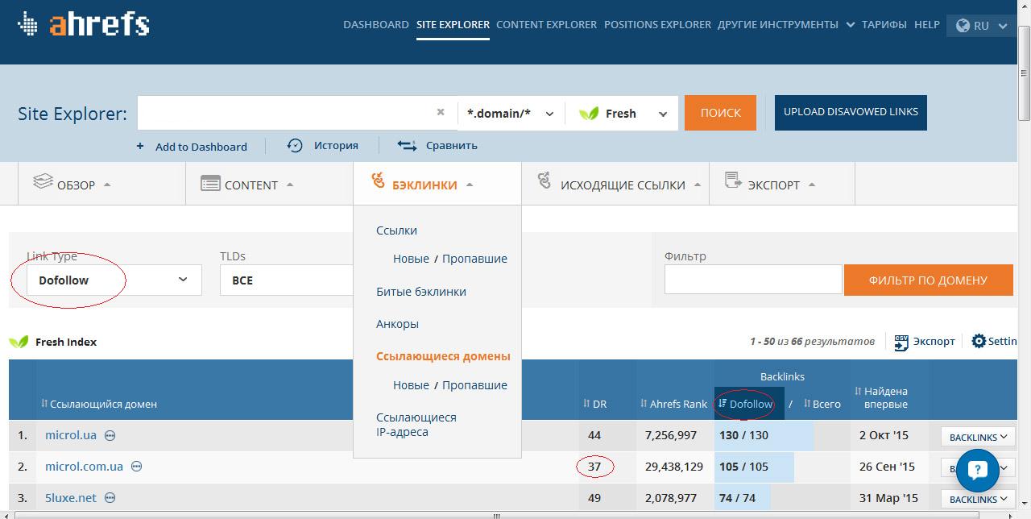Screen dimensions: 1031x519
Task: Sort by Ссылающийся домен column
Action: (x=99, y=404)
